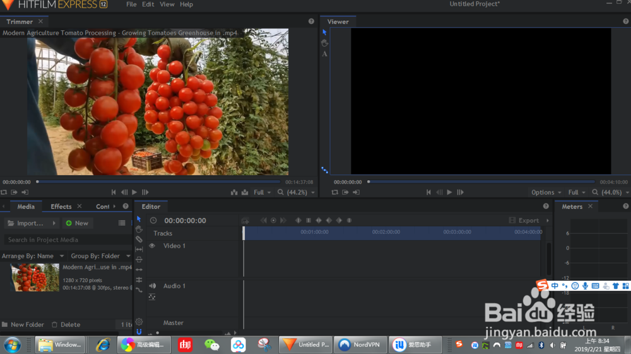This screenshot has height=354, width=631.
Task: Select the Editor ripple edit tool
Action: click(x=139, y=270)
